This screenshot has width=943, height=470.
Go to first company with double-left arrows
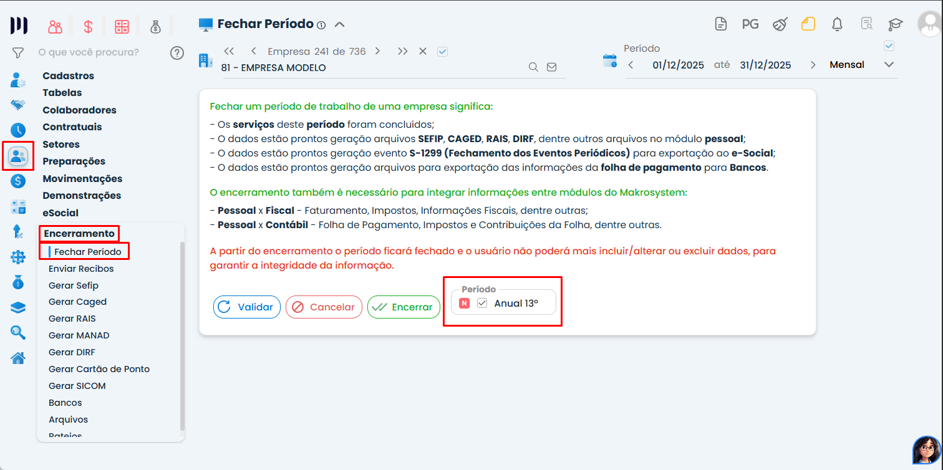tap(229, 51)
